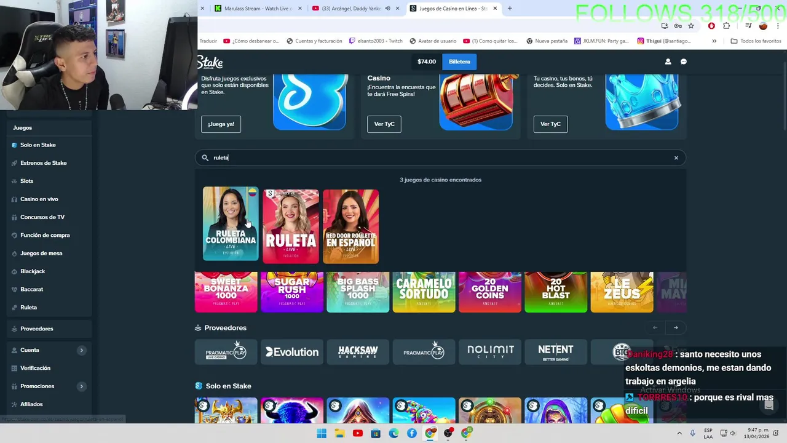Expand hidden bookmarks chevron
This screenshot has width=787, height=443.
[x=714, y=41]
